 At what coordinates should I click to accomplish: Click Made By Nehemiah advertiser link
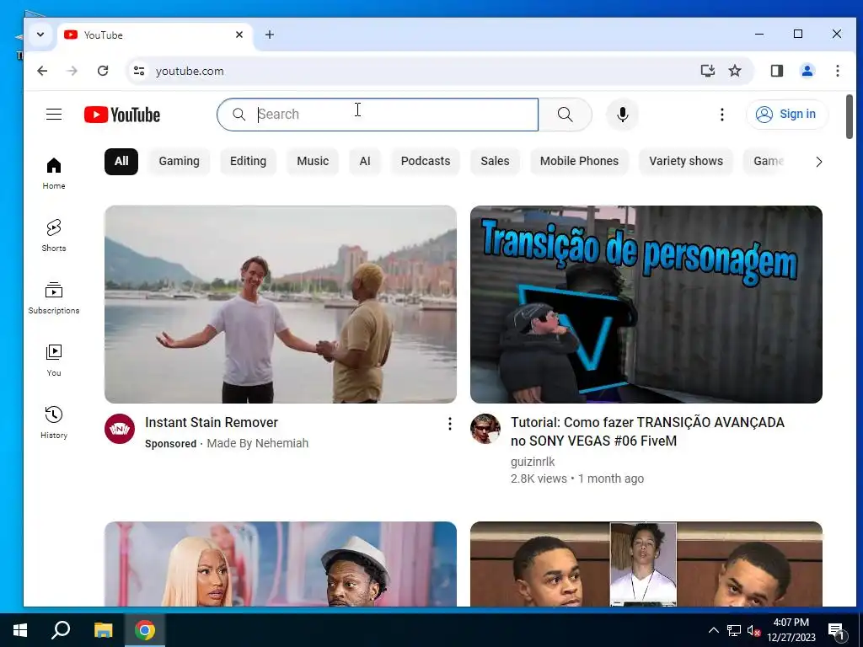[258, 443]
